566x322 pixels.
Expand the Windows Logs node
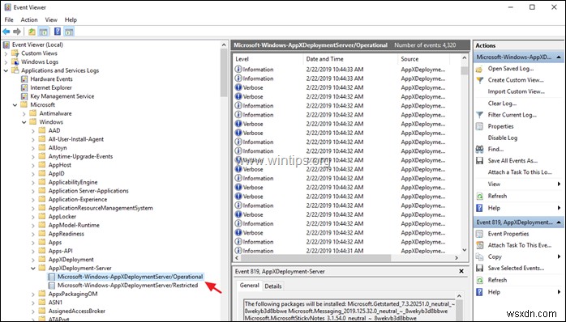tap(6, 62)
